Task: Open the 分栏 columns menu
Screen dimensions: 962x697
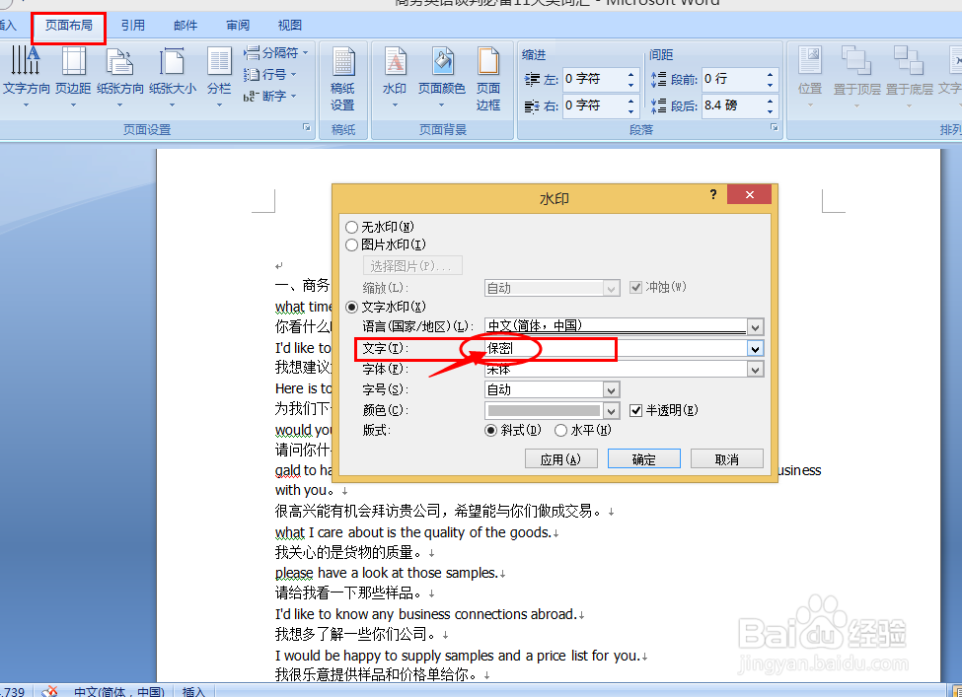Action: 219,76
